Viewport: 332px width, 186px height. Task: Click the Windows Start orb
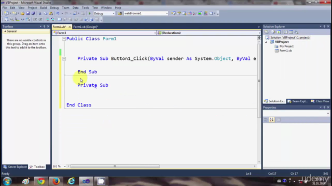point(7,181)
